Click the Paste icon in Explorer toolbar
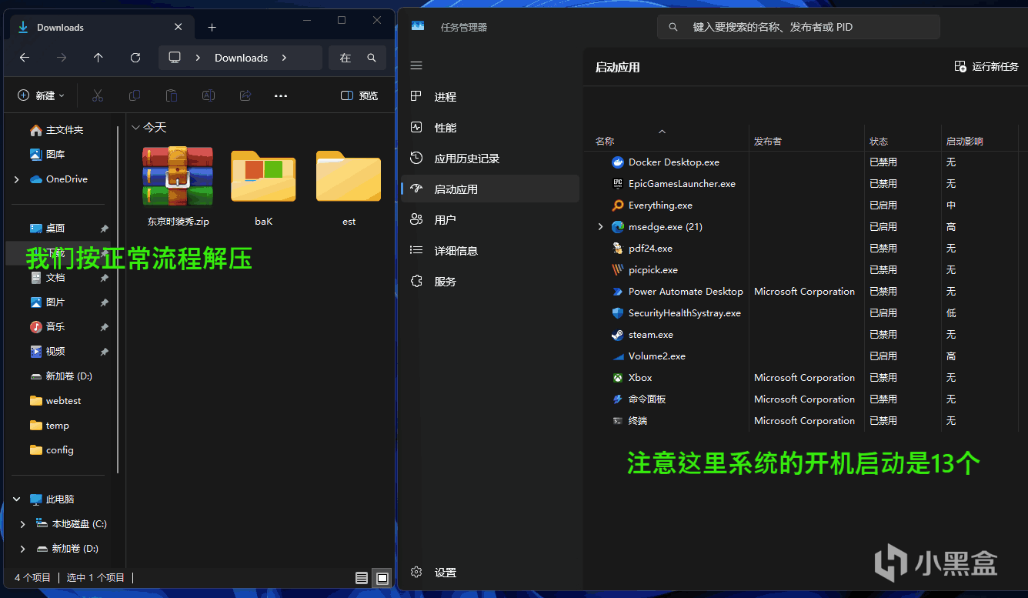The image size is (1028, 598). click(x=172, y=95)
